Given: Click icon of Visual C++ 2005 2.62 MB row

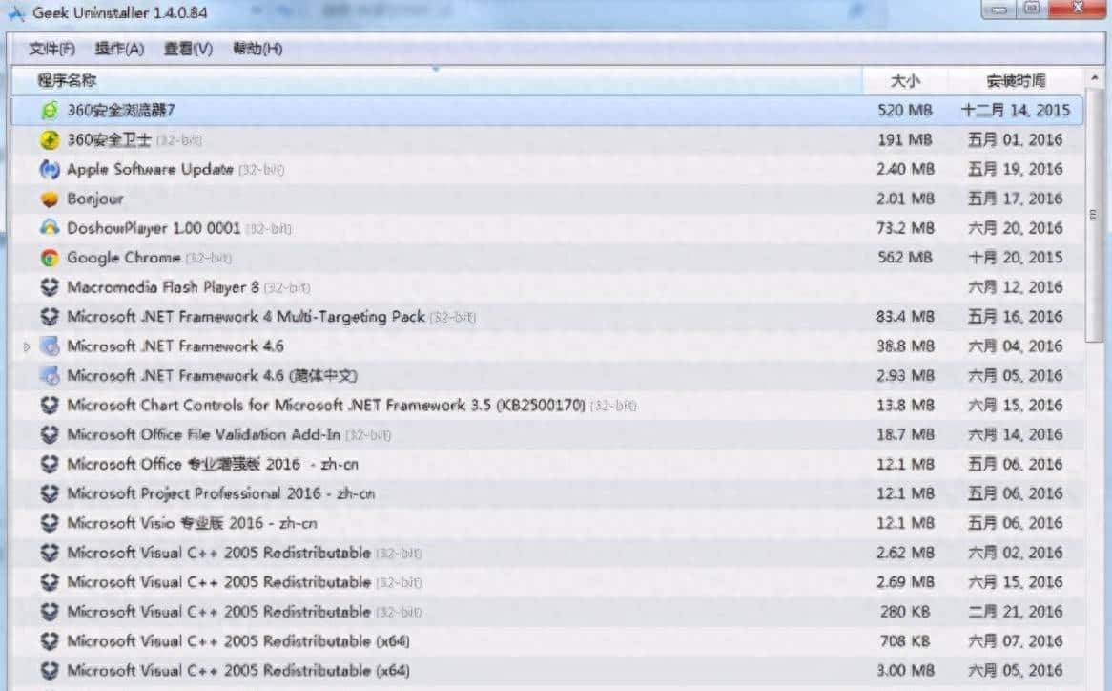Looking at the screenshot, I should [x=49, y=553].
